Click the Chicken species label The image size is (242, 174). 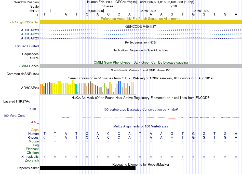(33, 153)
